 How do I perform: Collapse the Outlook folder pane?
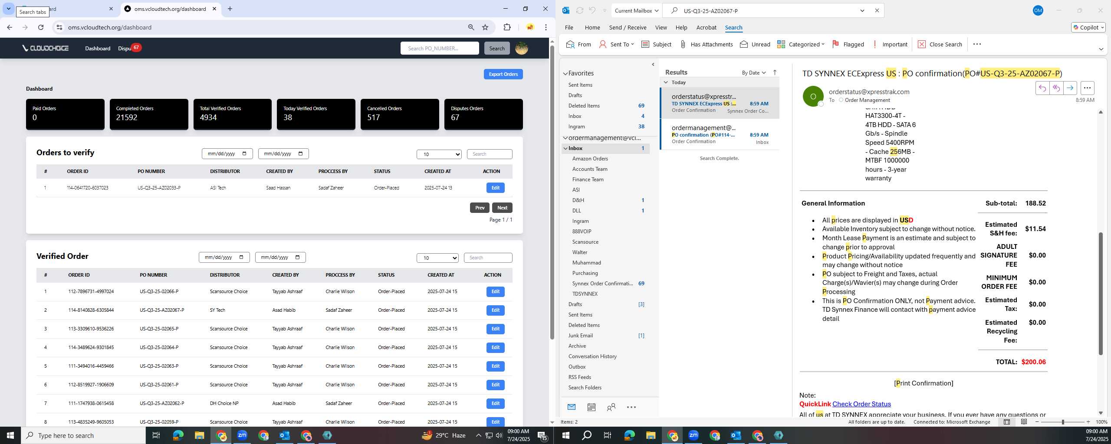[653, 65]
